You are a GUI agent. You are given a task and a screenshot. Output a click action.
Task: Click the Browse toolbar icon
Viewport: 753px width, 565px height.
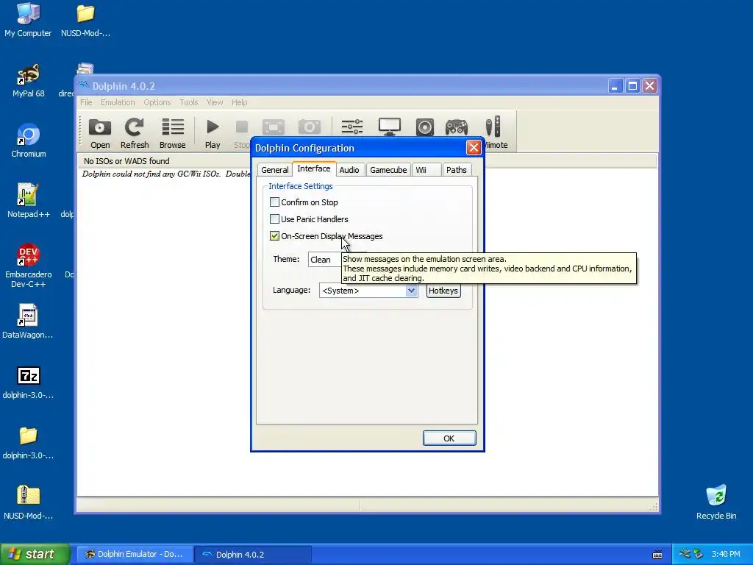click(172, 133)
